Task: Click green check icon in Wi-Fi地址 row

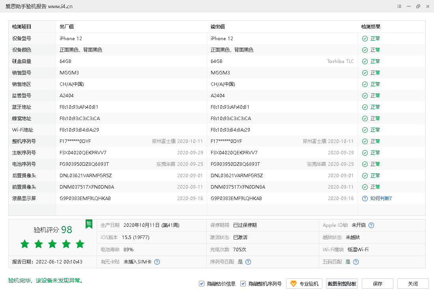Action: pos(365,130)
